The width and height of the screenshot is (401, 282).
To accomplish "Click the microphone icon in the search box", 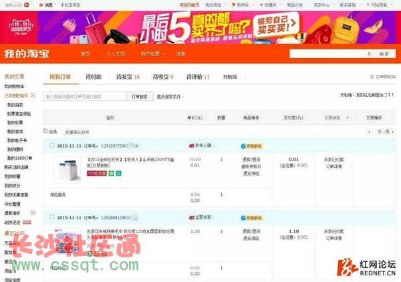I will coord(368,54).
